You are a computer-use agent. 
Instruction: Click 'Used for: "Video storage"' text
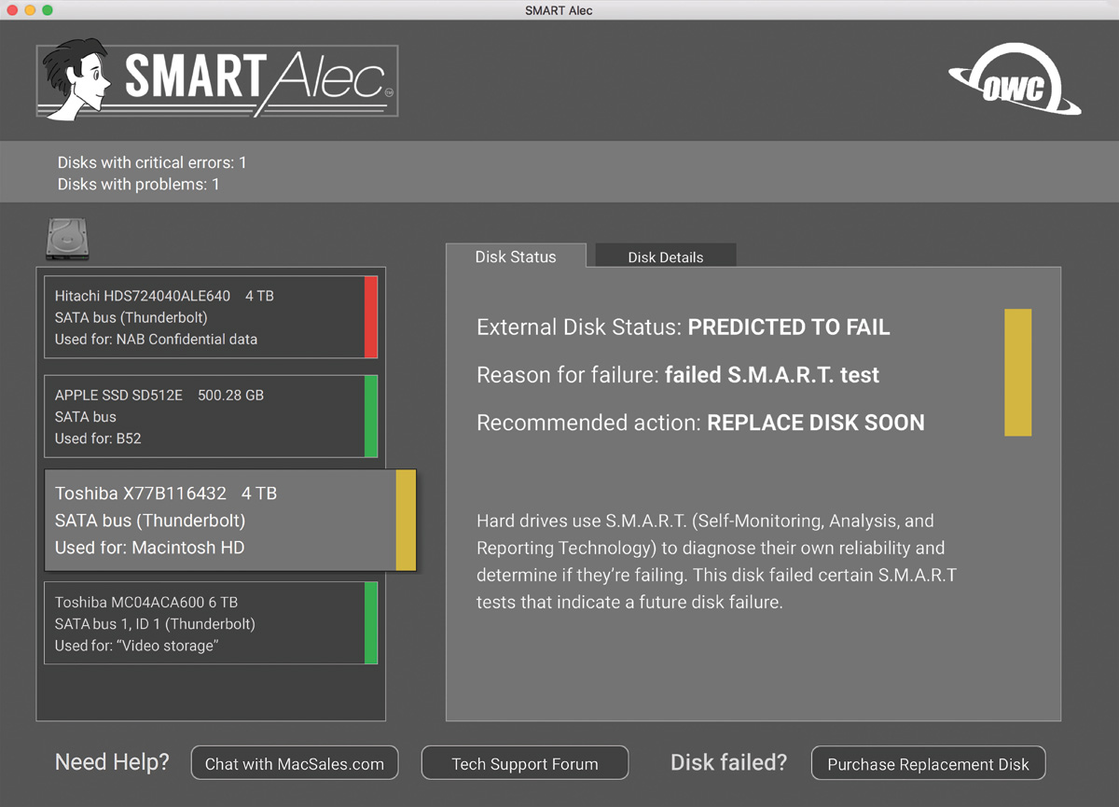click(136, 646)
